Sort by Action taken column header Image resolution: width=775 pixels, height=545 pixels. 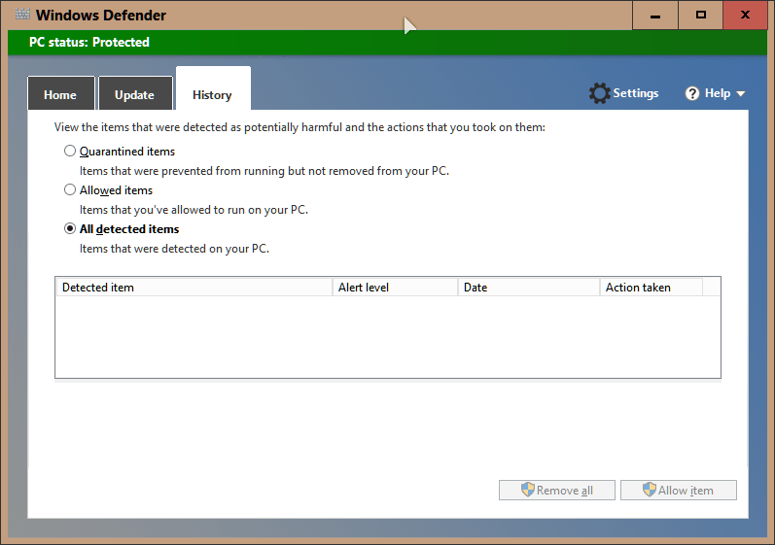[652, 288]
